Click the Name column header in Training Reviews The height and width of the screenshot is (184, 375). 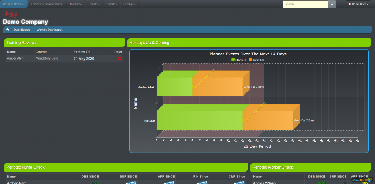coord(21,52)
